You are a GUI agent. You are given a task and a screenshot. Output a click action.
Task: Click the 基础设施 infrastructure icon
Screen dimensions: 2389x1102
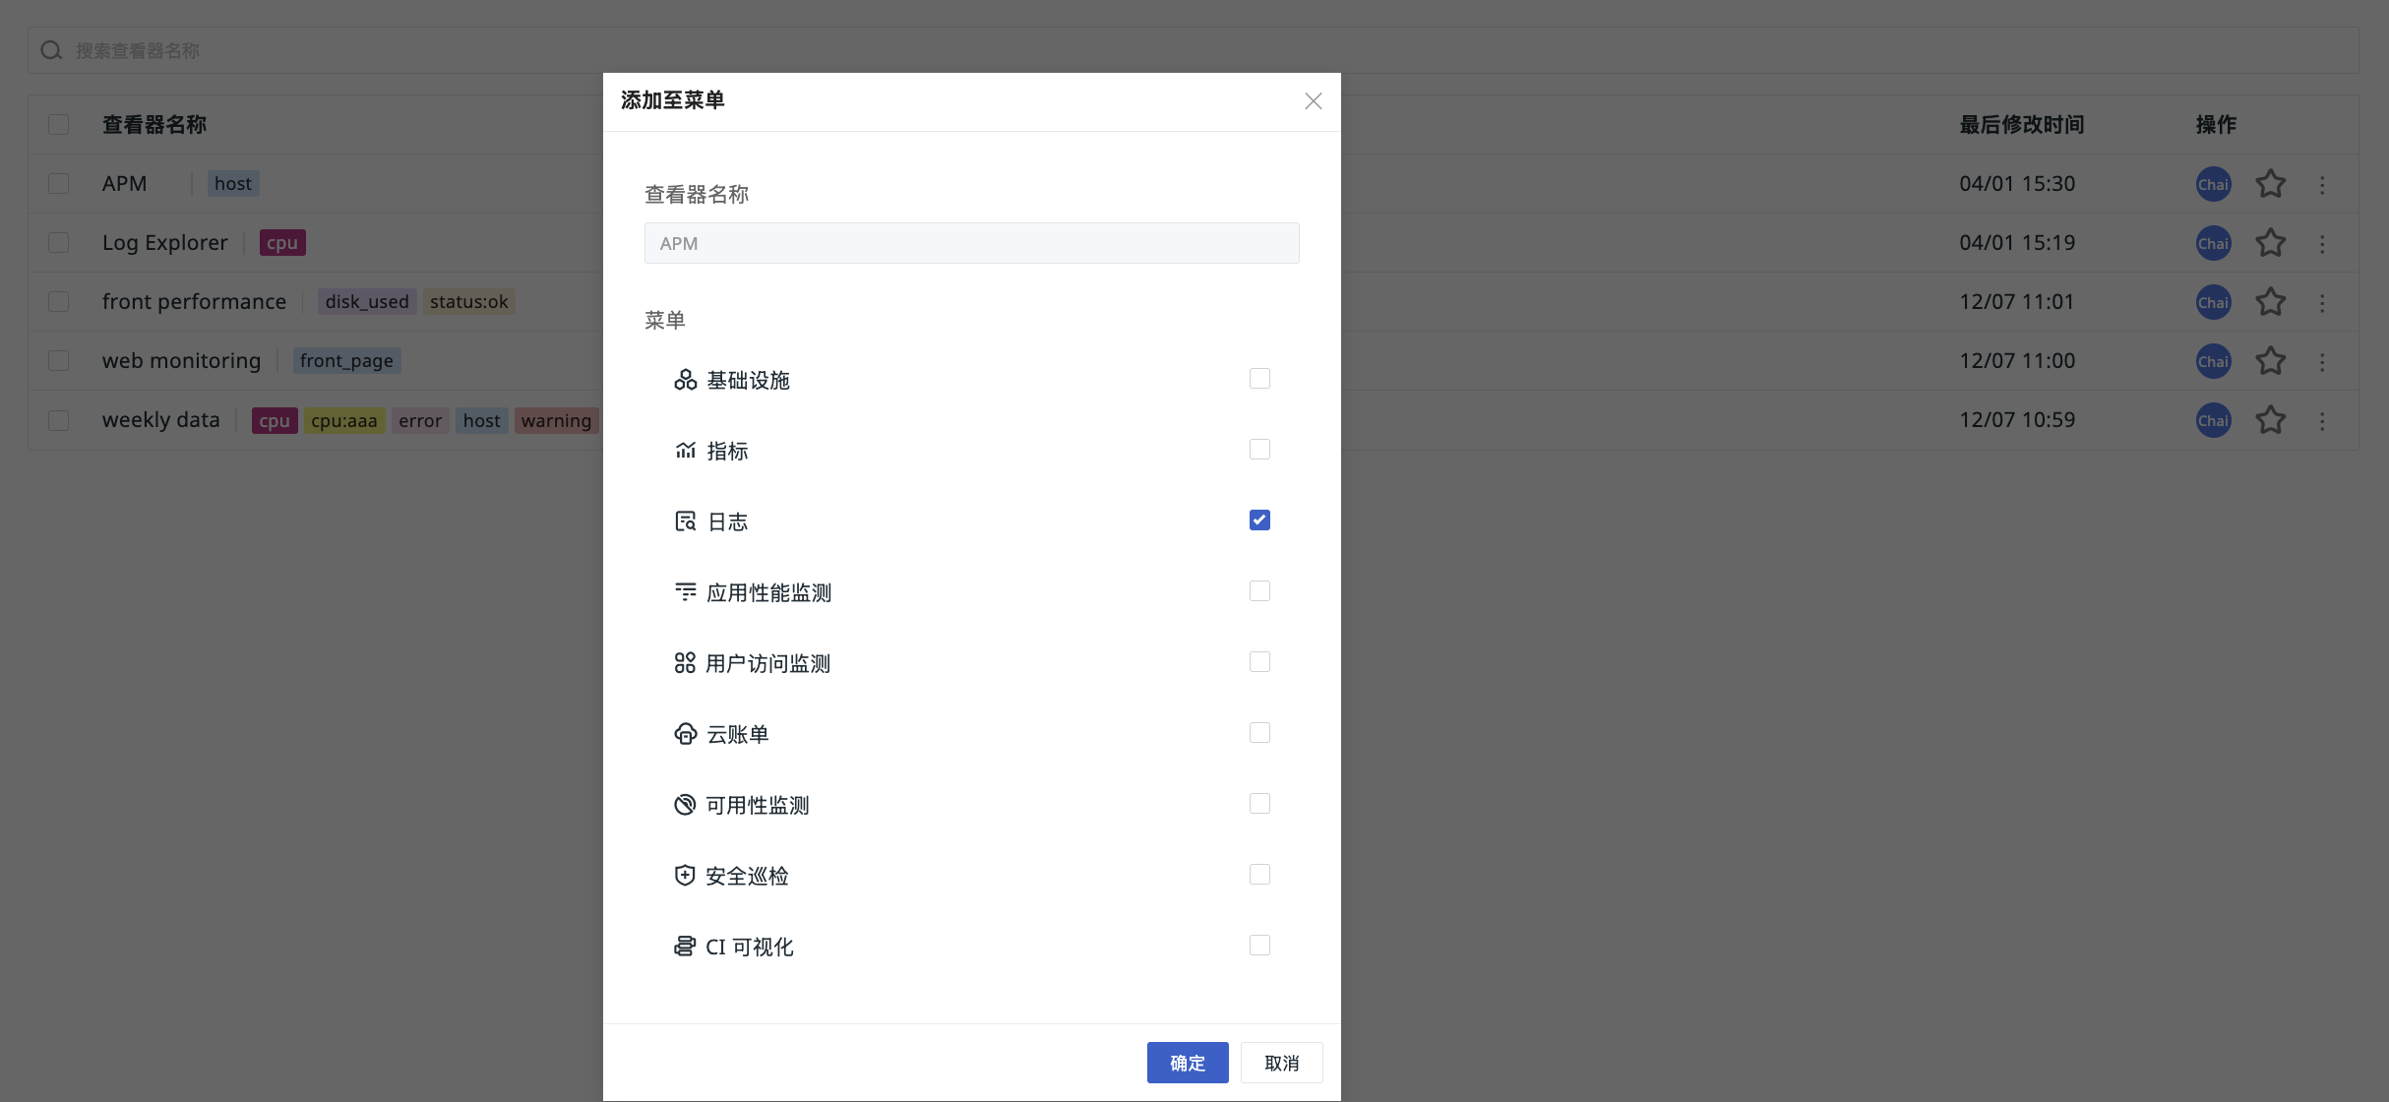tap(685, 380)
